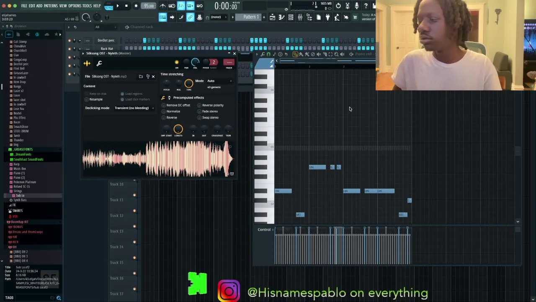Open the FILE menu

pos(24,6)
